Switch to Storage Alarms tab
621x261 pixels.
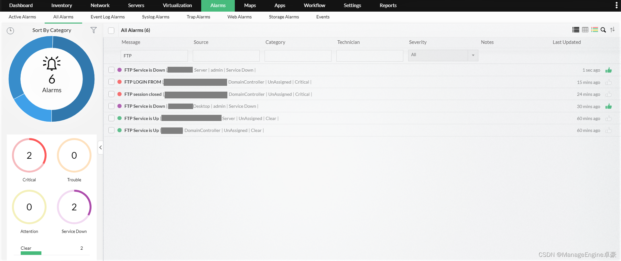284,17
